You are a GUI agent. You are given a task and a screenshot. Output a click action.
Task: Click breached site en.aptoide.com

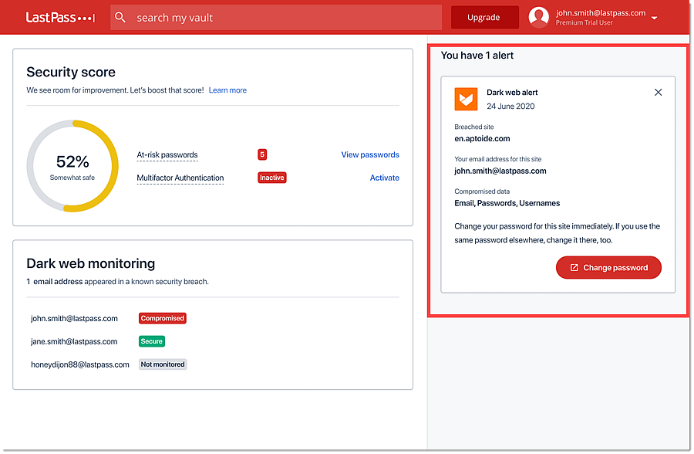pyautogui.click(x=482, y=138)
